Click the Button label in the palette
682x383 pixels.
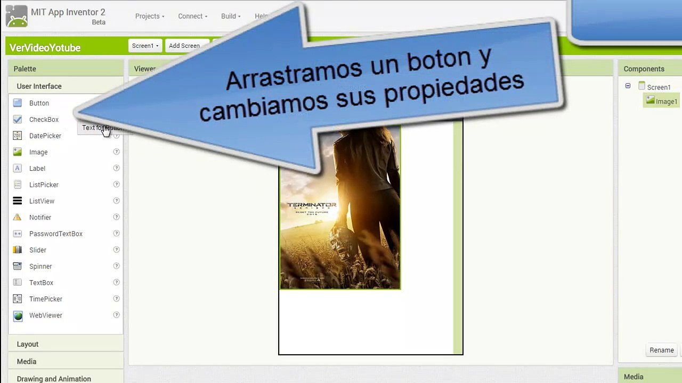pyautogui.click(x=39, y=103)
